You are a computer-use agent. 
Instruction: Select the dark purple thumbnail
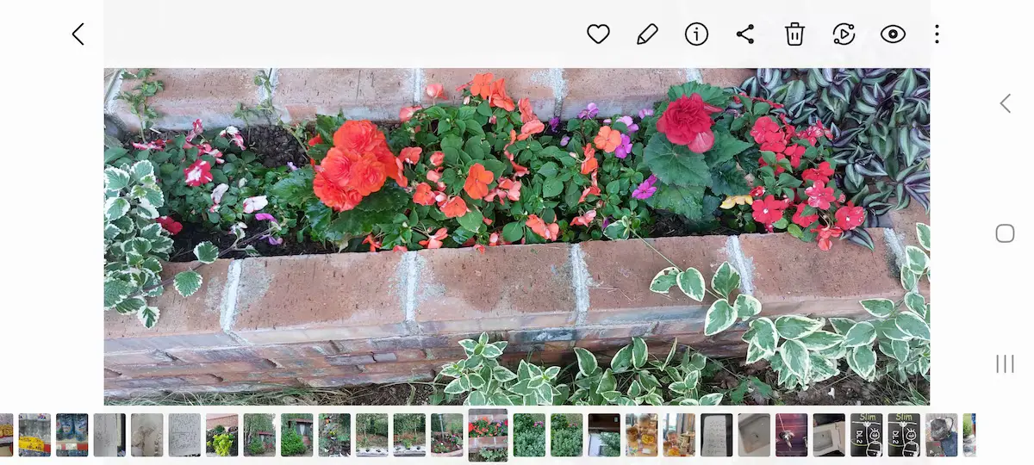coord(791,435)
